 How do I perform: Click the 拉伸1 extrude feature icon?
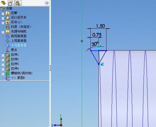point(8,55)
